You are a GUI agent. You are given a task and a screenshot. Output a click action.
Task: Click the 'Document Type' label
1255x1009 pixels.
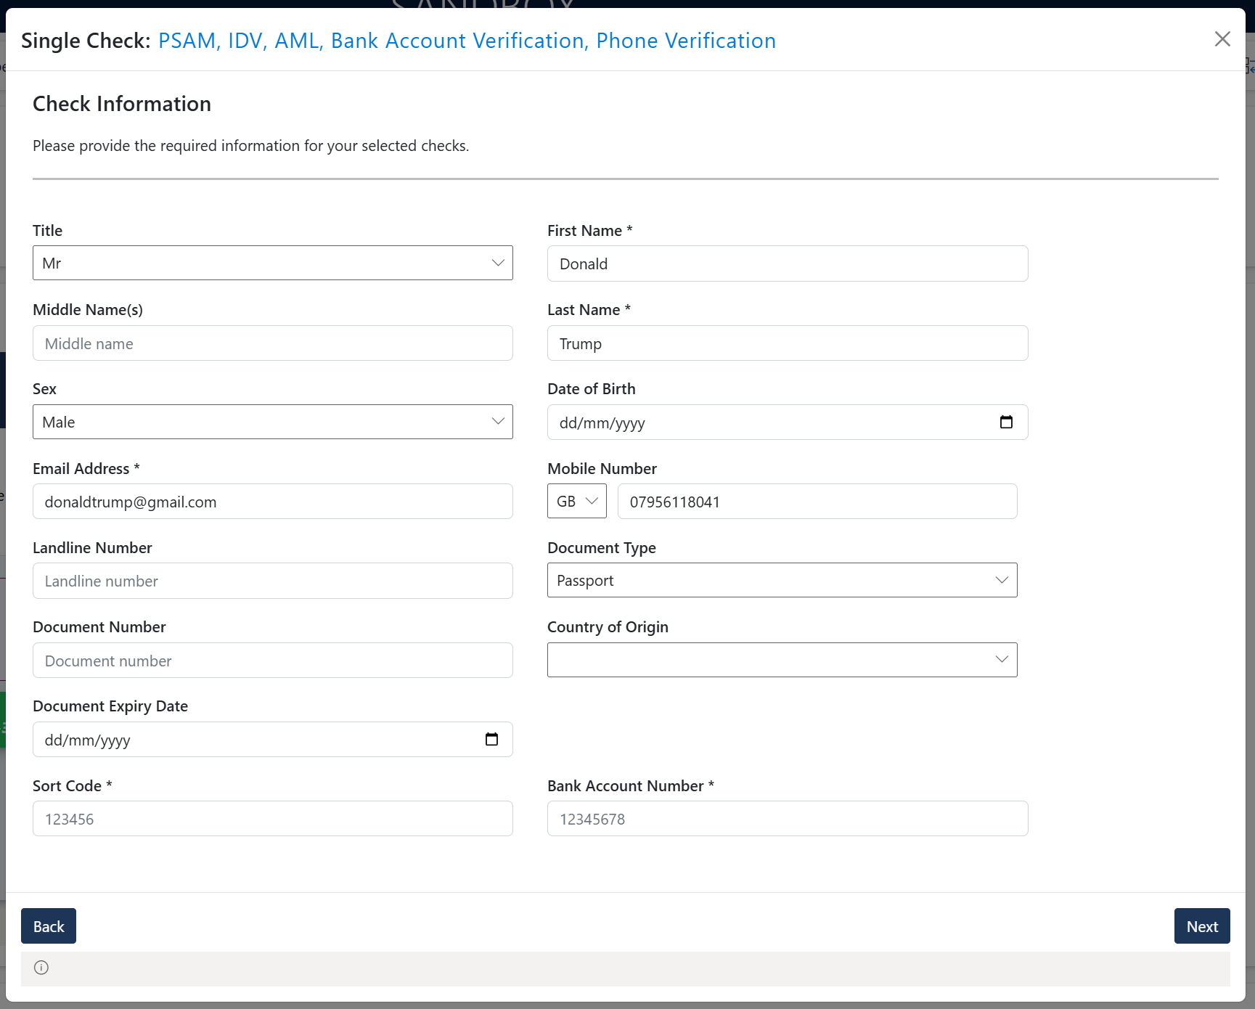602,548
